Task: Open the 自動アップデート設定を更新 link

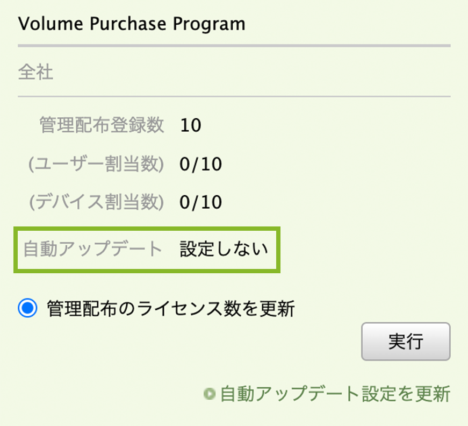Action: 335,394
